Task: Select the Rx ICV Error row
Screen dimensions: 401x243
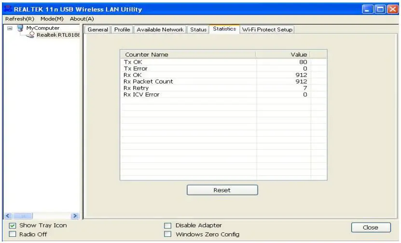Action: tap(223, 95)
